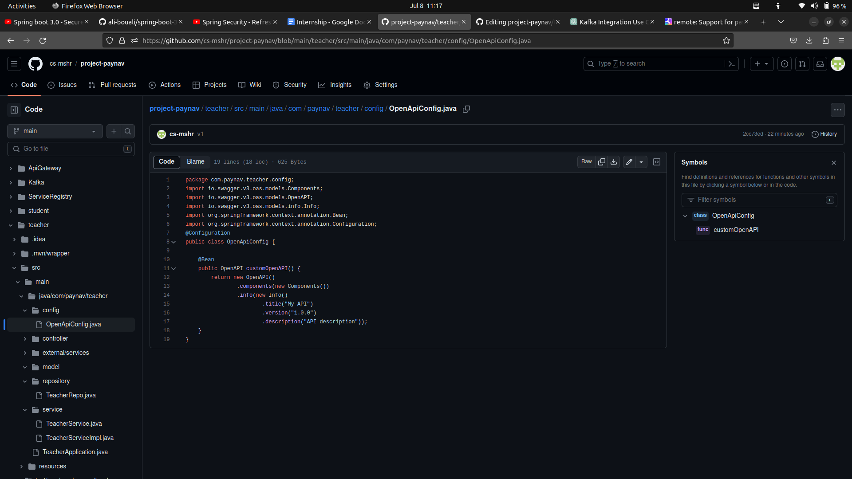
Task: View file History
Action: [x=824, y=134]
